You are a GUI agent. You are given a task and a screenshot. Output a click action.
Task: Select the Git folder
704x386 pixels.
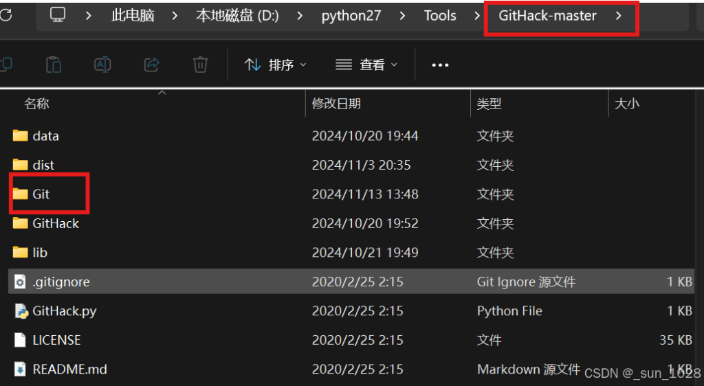(x=41, y=194)
